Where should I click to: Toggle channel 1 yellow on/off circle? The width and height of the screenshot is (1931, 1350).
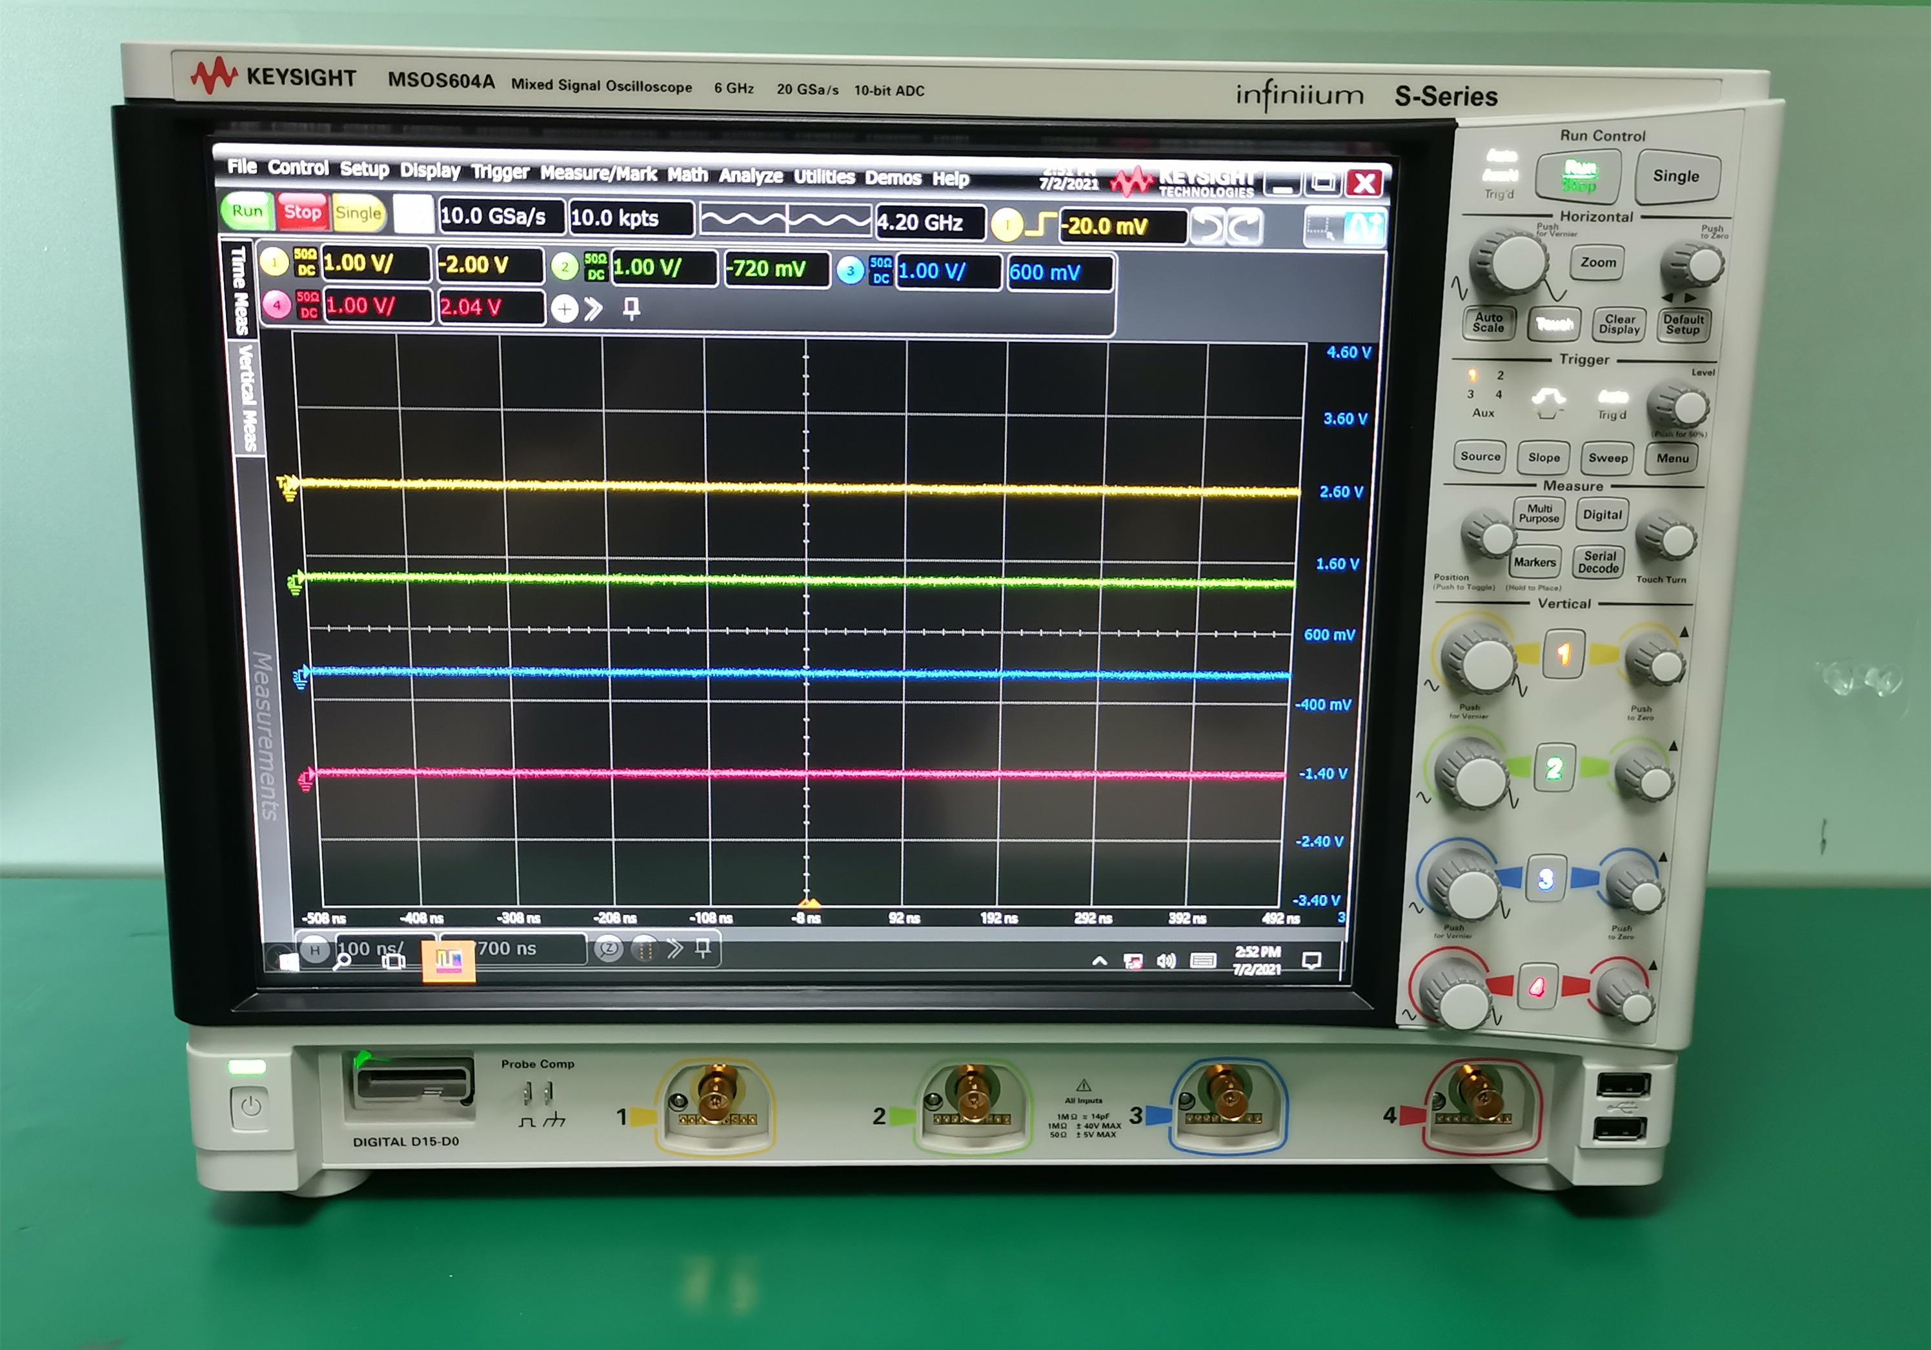tap(274, 263)
